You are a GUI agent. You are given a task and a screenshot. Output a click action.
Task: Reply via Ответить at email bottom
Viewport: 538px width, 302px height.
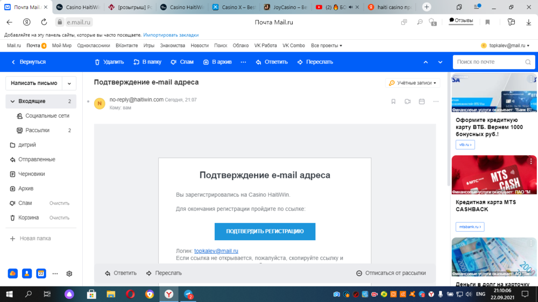click(121, 273)
